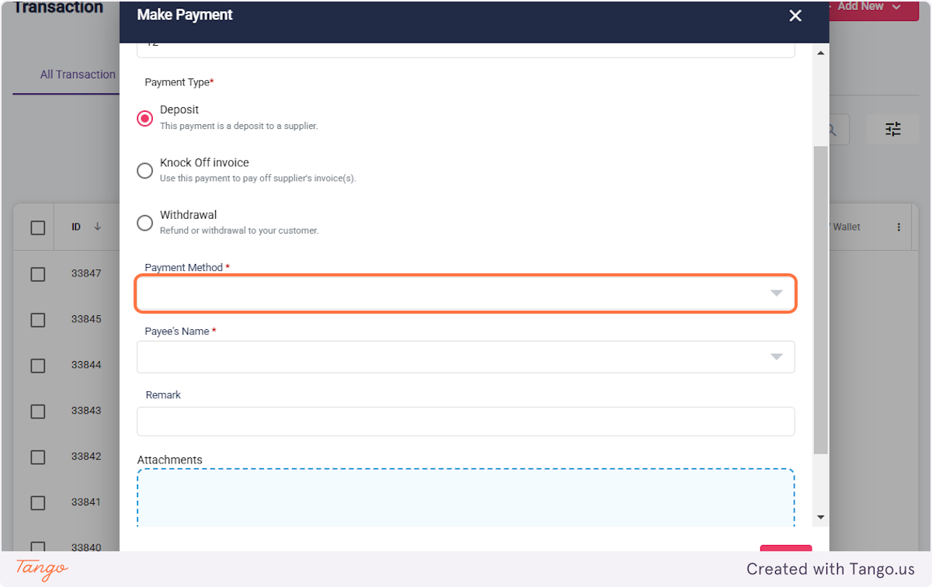Click transaction ID 33844

(86, 365)
